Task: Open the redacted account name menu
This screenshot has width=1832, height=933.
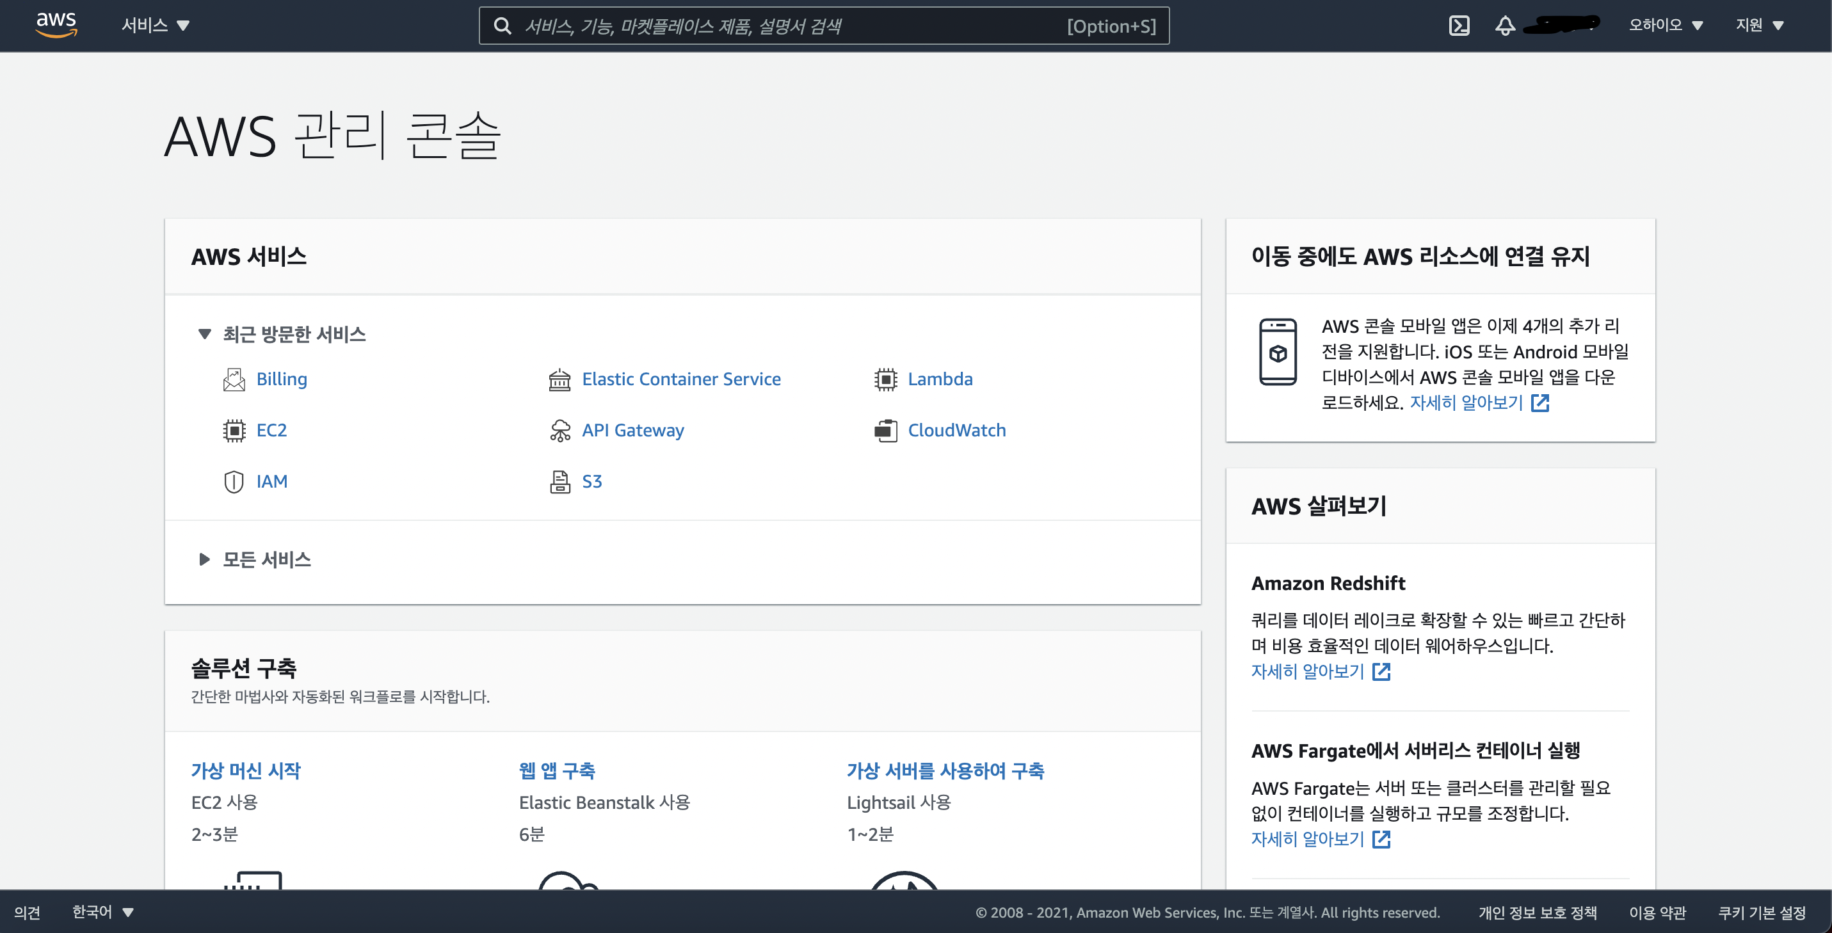Action: tap(1563, 25)
